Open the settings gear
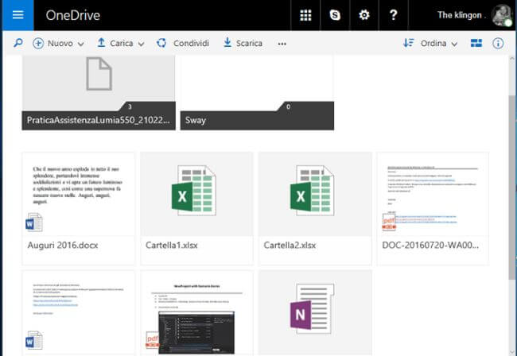This screenshot has width=517, height=356. (x=364, y=15)
